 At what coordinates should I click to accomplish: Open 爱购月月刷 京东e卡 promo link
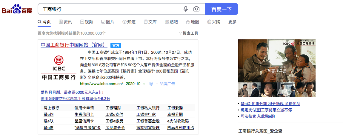pos(73,93)
